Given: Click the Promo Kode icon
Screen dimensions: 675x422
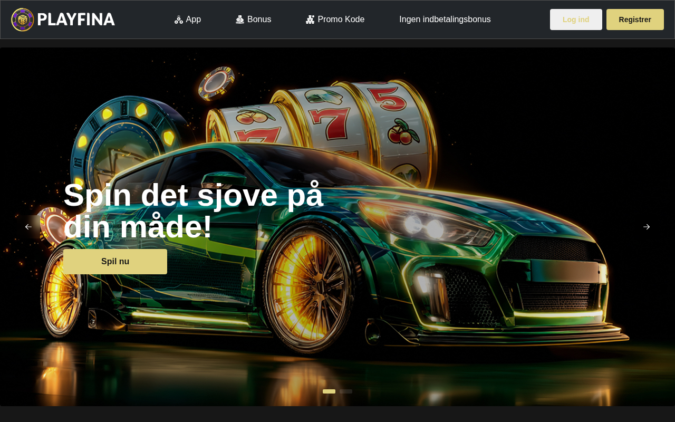Looking at the screenshot, I should (310, 20).
